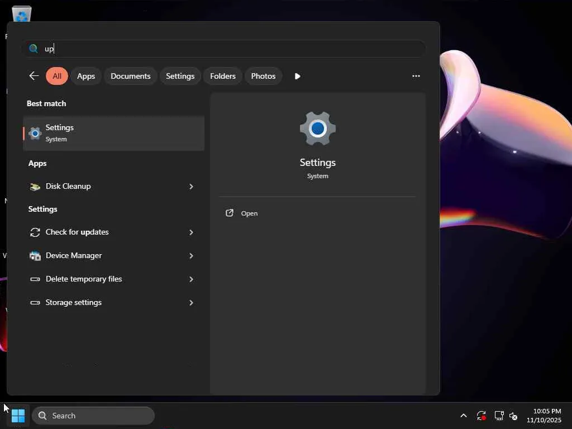
Task: Click the Delete temporary files storage icon
Action: point(35,279)
